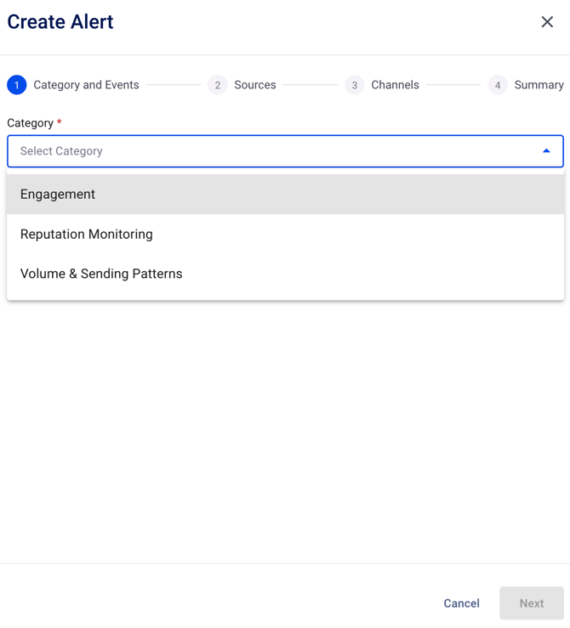Switch to the Channels step label
Viewport: 570px width, 628px height.
coord(395,85)
